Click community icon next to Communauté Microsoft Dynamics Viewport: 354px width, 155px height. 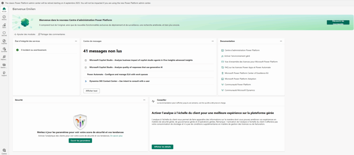click(222, 90)
